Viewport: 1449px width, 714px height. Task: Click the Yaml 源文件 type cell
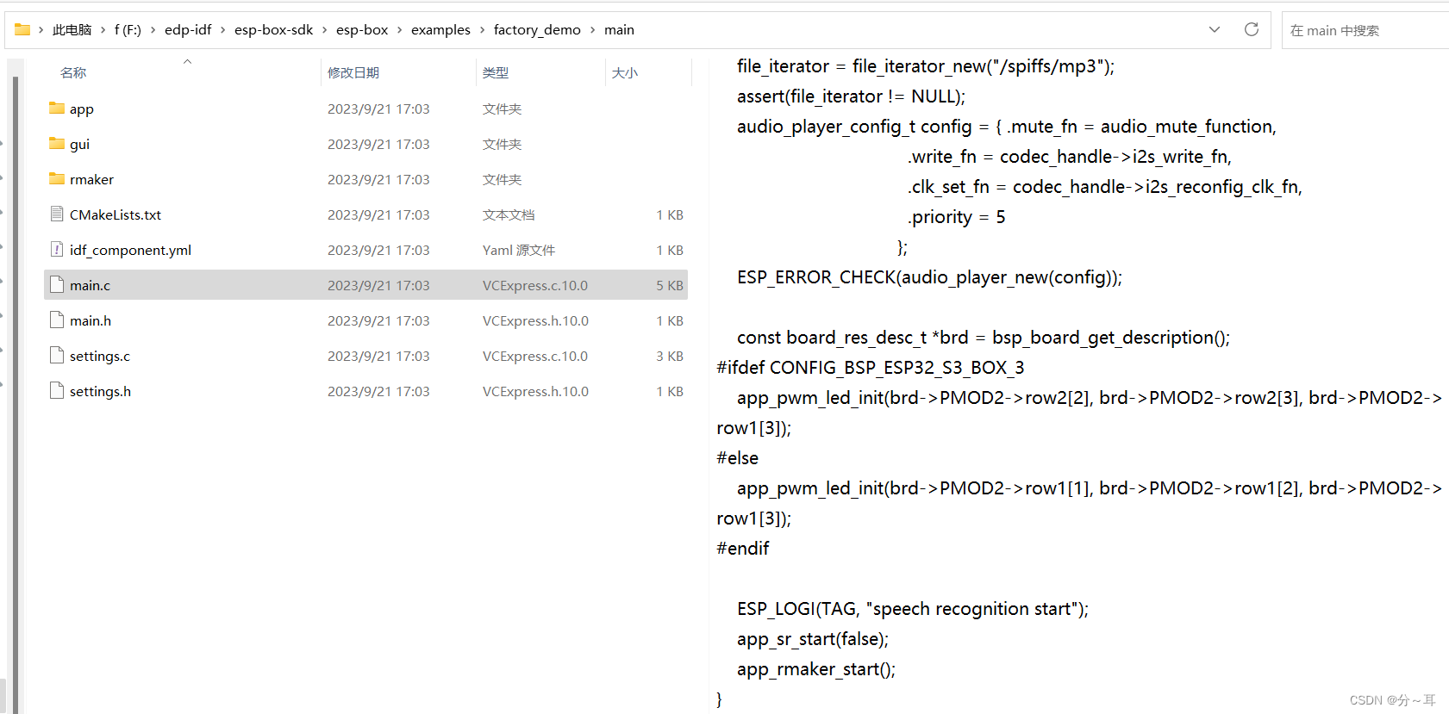tap(519, 251)
